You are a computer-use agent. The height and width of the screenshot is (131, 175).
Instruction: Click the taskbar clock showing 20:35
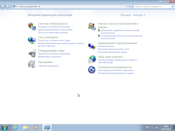(166, 128)
